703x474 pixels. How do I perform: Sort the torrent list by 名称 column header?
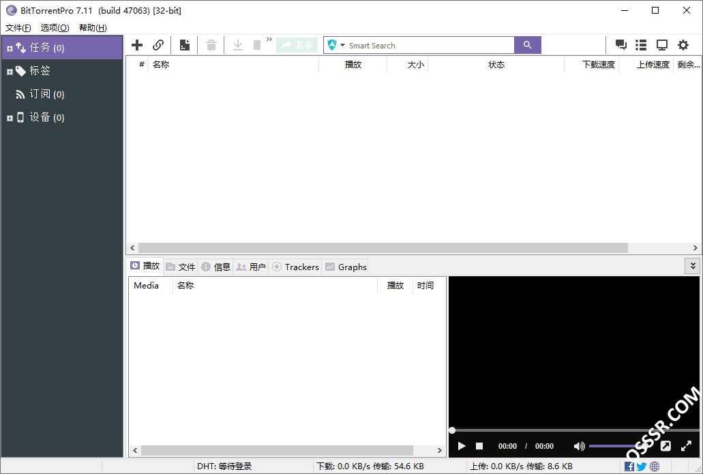tap(233, 65)
